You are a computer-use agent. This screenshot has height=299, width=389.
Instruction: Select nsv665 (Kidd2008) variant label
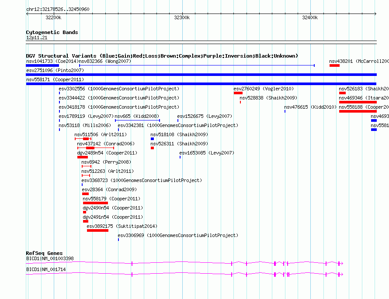(x=137, y=116)
